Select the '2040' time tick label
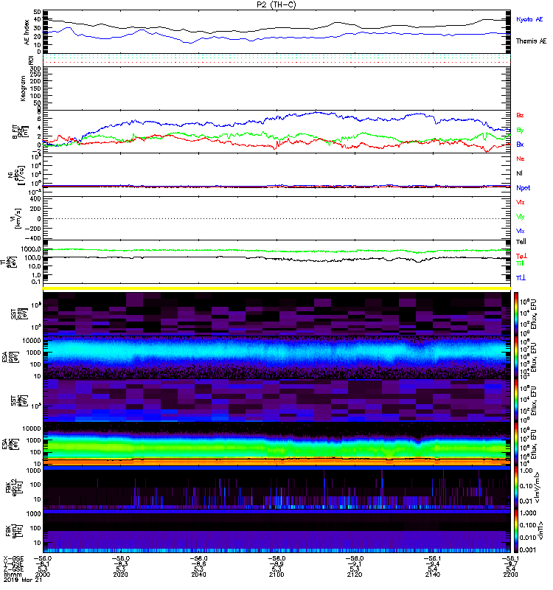Viewport: 553px width, 590px height. pos(198,575)
